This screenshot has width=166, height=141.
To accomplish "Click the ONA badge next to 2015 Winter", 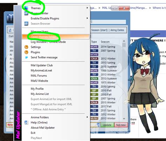I will (x=94, y=102).
